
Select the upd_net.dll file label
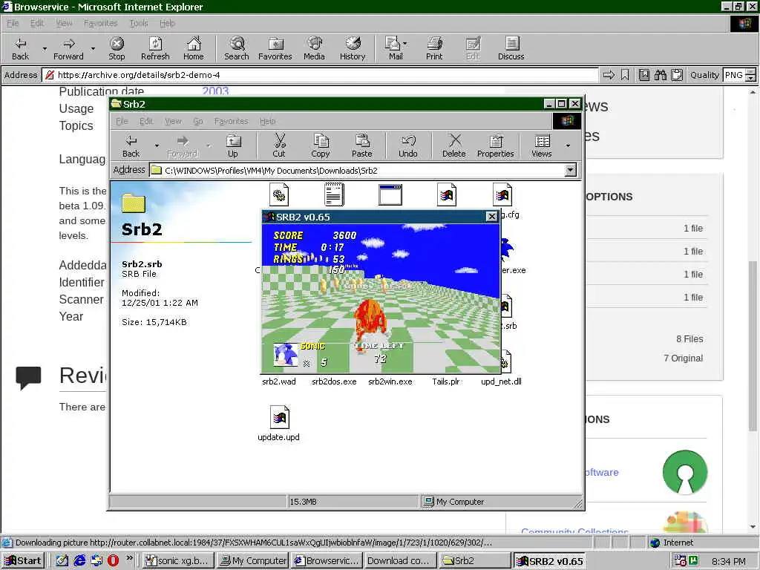[x=501, y=381]
